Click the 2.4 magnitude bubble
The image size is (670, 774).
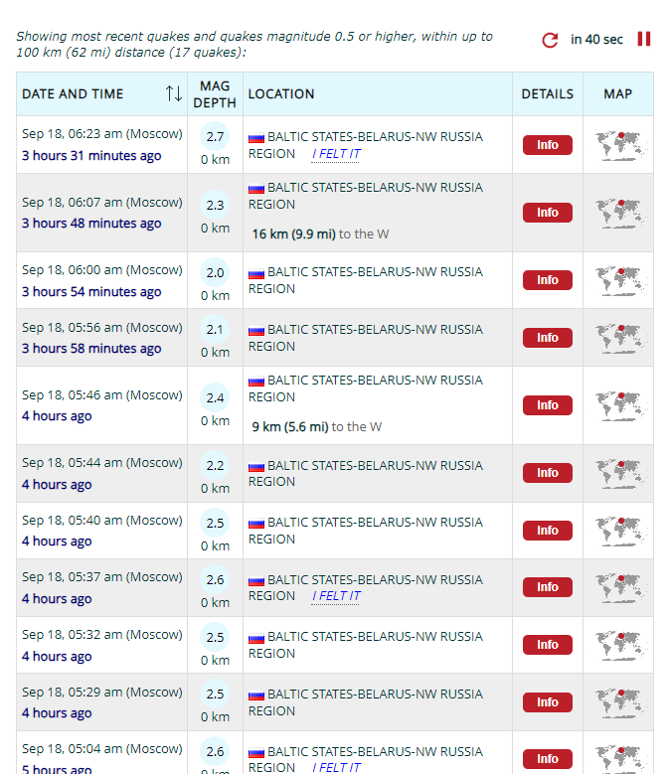click(215, 398)
